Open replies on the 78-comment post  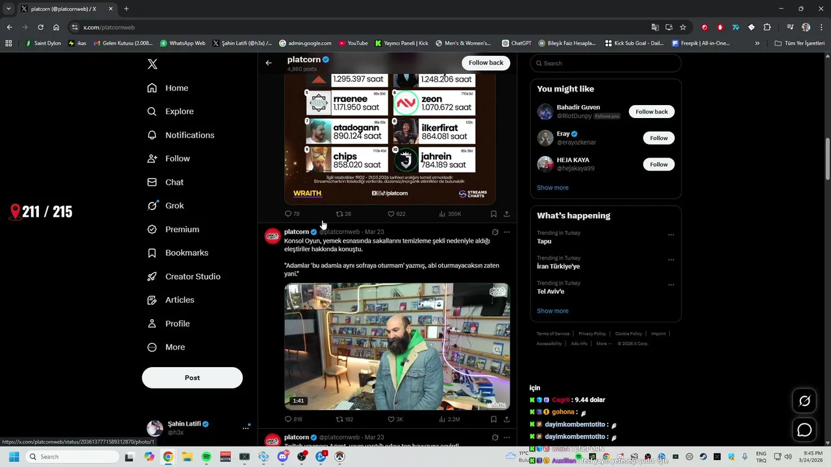pyautogui.click(x=291, y=213)
